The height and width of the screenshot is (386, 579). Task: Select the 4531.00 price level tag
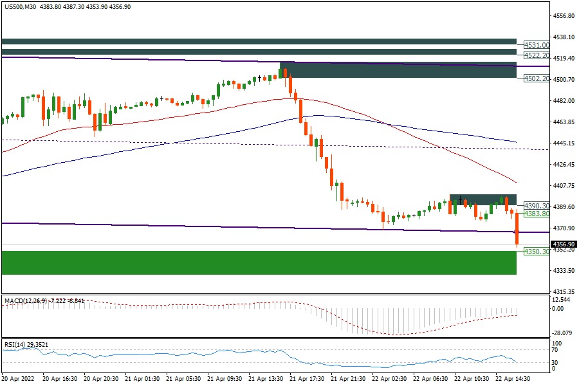[535, 45]
